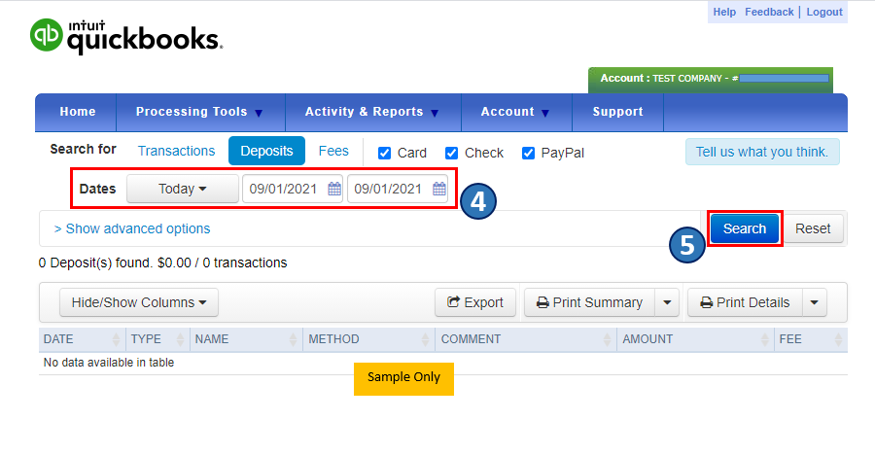Open the start date calendar icon

click(334, 189)
